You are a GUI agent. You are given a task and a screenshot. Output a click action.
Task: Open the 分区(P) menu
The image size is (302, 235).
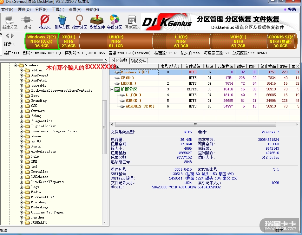[41, 10]
